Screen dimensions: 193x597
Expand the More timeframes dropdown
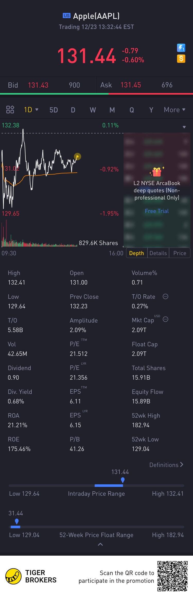[175, 110]
